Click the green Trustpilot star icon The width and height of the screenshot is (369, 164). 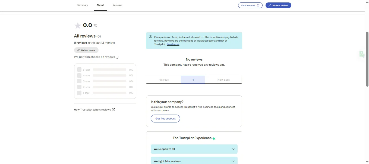tap(214, 138)
